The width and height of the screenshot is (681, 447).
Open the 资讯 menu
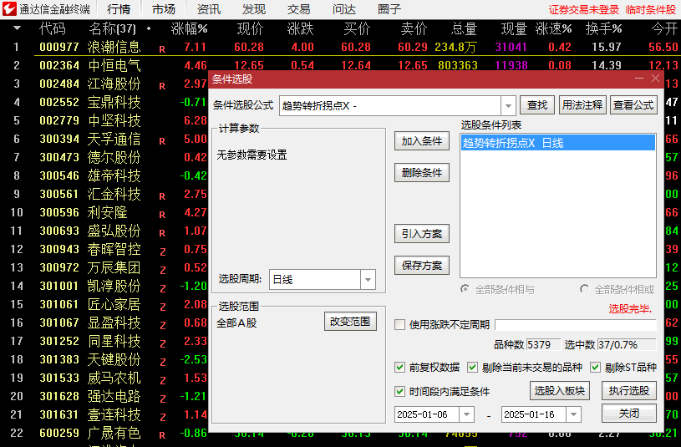208,9
